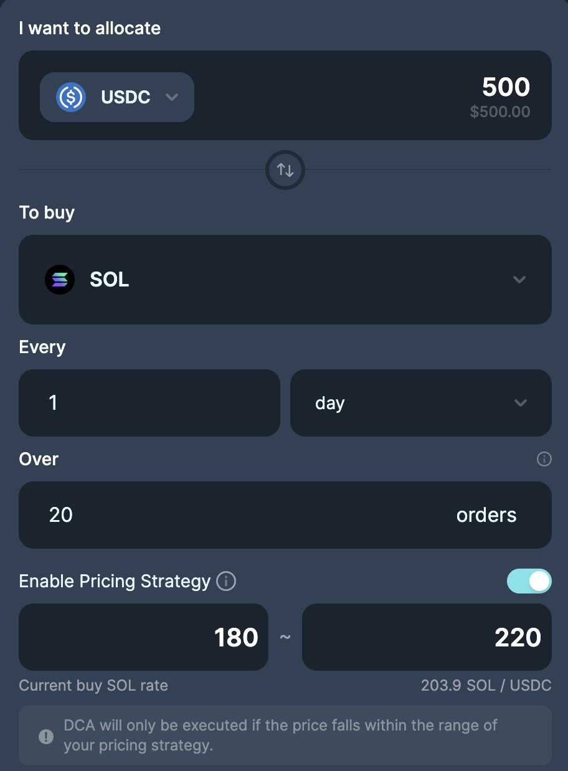The width and height of the screenshot is (568, 771).
Task: Click the warning icon in DCA notice
Action: click(x=46, y=736)
